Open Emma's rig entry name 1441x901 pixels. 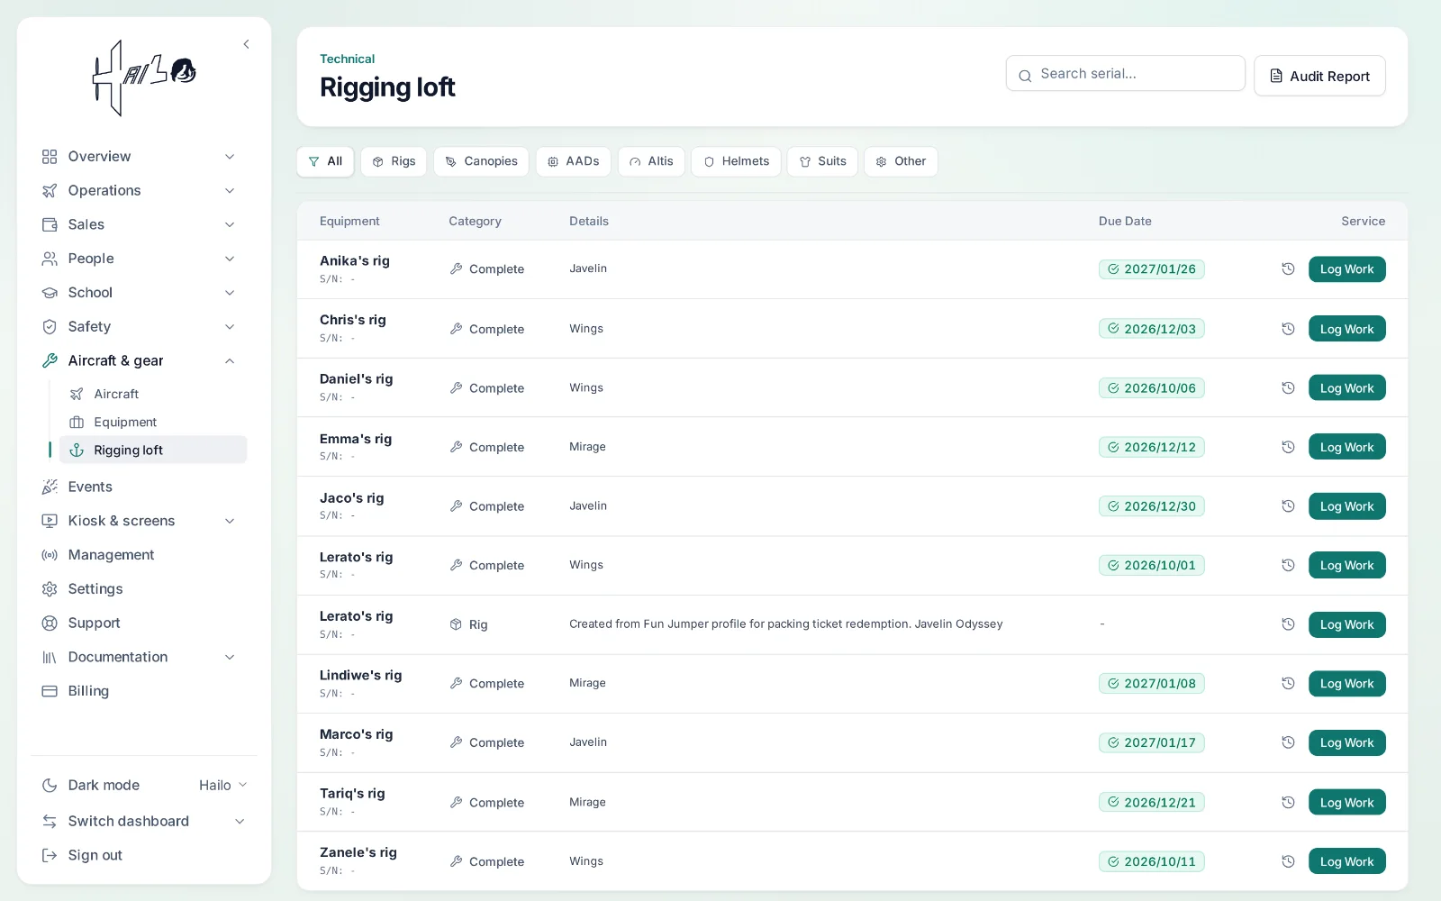(356, 439)
